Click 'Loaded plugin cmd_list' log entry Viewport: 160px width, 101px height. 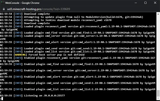(78, 52)
